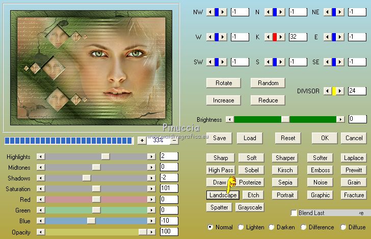The image size is (371, 239).
Task: Click the SW right arrow stepper
Action: click(x=223, y=62)
